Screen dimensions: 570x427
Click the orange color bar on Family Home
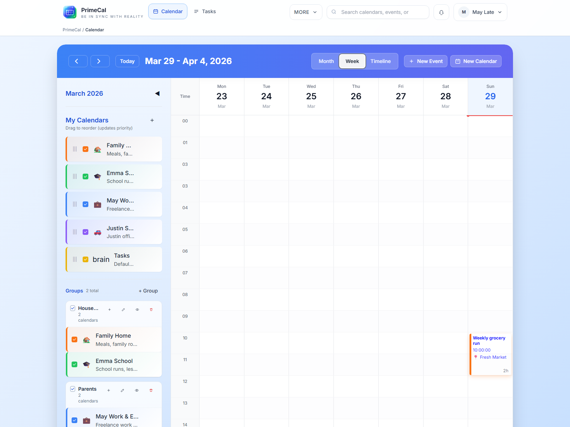[66, 339]
